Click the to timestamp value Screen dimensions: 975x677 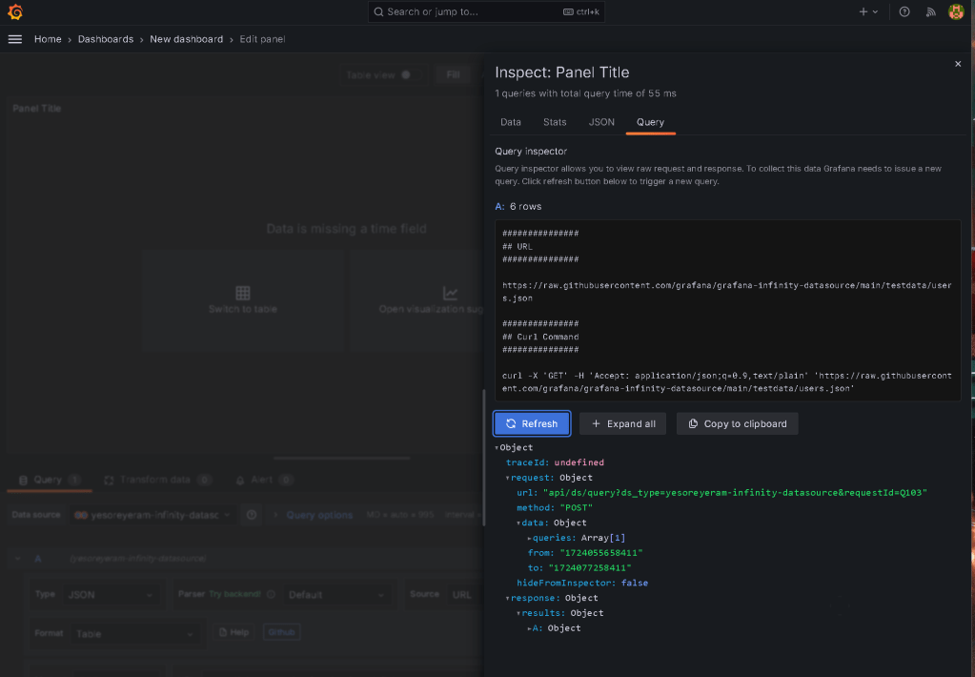point(589,568)
